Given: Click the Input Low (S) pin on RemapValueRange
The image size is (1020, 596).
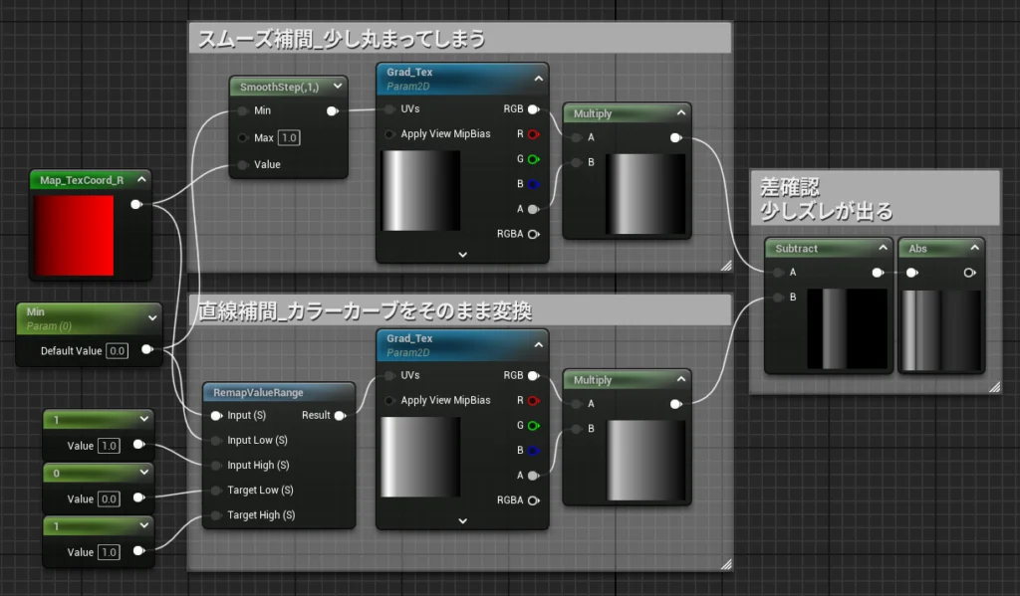Looking at the screenshot, I should [213, 440].
